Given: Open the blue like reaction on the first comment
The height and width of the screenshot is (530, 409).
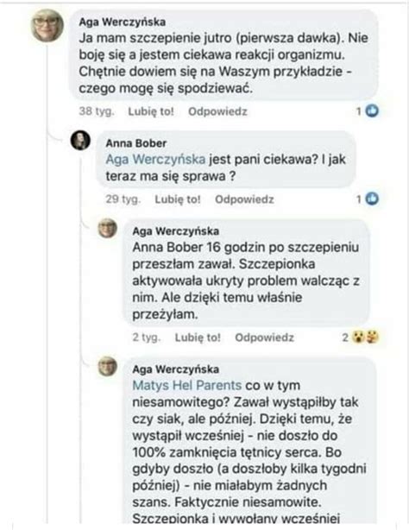Looking at the screenshot, I should 372,110.
